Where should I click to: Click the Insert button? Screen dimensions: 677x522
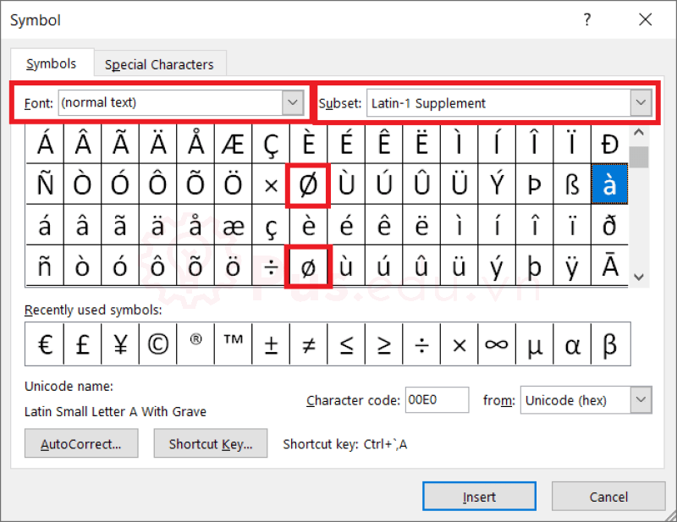[479, 497]
